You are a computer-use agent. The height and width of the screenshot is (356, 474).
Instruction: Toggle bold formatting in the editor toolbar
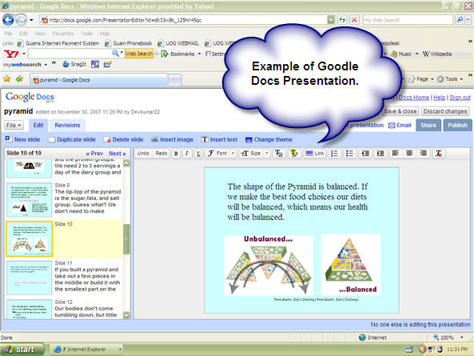[x=176, y=154]
